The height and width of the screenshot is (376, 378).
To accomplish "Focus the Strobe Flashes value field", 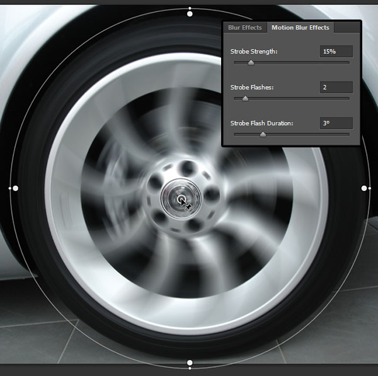I will tap(335, 88).
